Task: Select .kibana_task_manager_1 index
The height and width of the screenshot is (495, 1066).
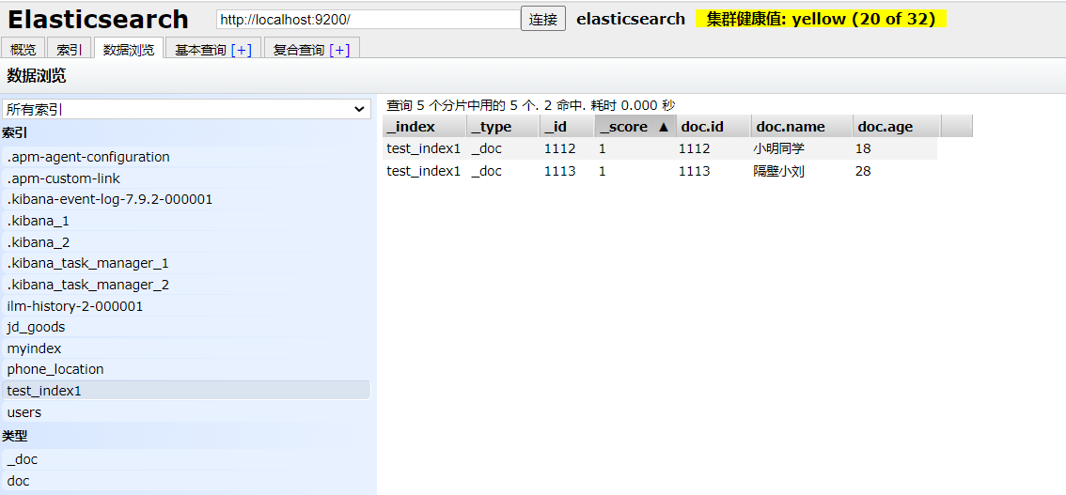Action: [186, 263]
